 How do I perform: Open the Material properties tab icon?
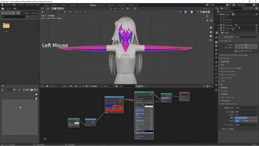tap(216, 85)
